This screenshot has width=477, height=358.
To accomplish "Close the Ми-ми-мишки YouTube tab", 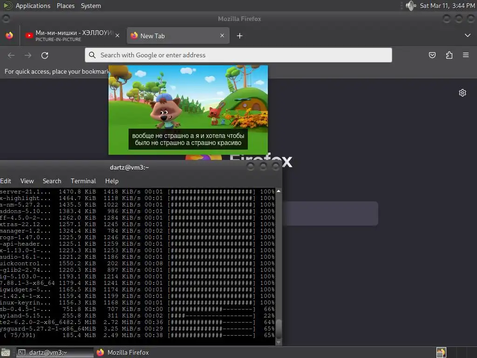I will [x=117, y=35].
